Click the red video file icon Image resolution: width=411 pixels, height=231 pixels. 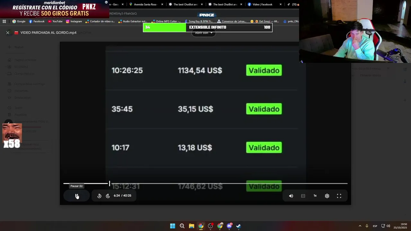coord(16,32)
